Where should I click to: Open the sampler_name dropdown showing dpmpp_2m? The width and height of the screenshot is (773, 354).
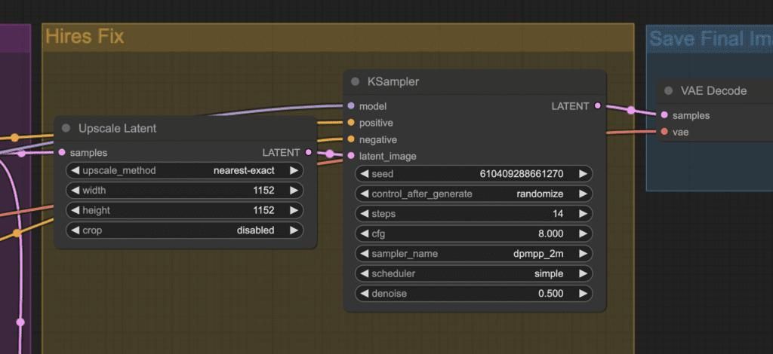click(x=473, y=254)
